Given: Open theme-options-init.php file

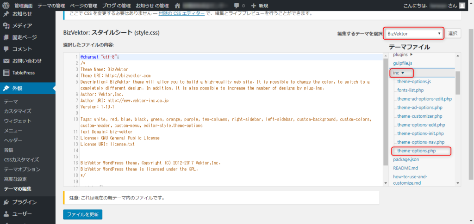Looking at the screenshot, I should (420, 133).
